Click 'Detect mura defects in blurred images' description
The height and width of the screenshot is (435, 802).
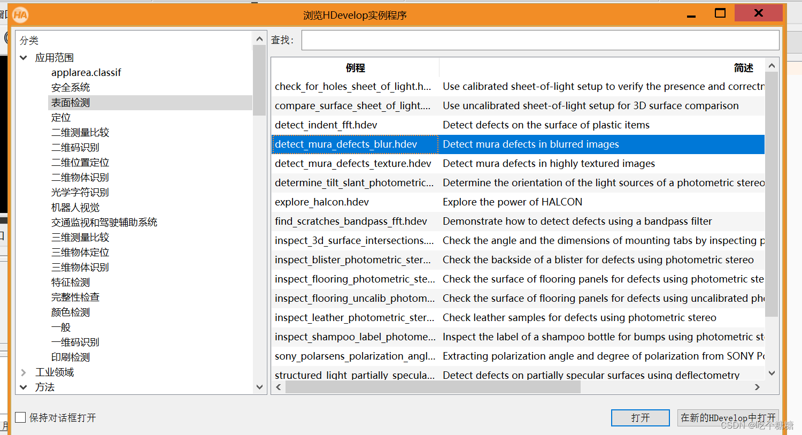531,144
